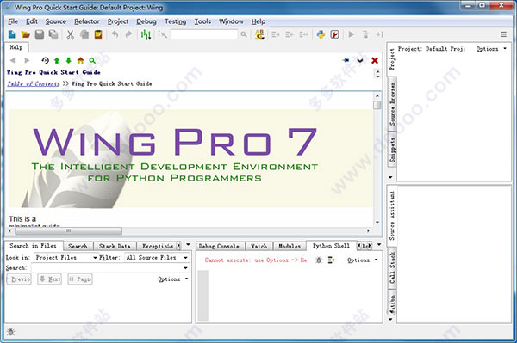Click the Indent lines toolbar icon
This screenshot has height=343, width=517.
tap(276, 34)
